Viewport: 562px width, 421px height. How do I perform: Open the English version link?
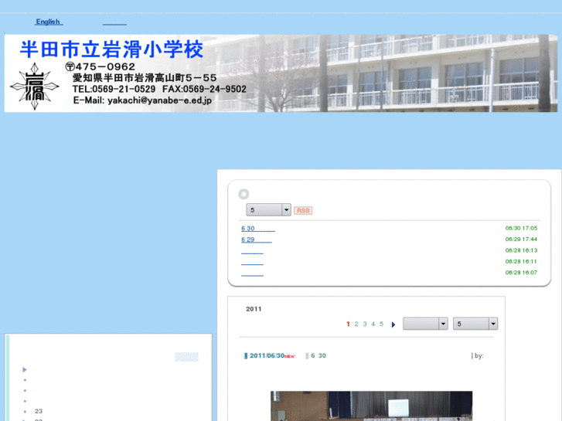[49, 22]
